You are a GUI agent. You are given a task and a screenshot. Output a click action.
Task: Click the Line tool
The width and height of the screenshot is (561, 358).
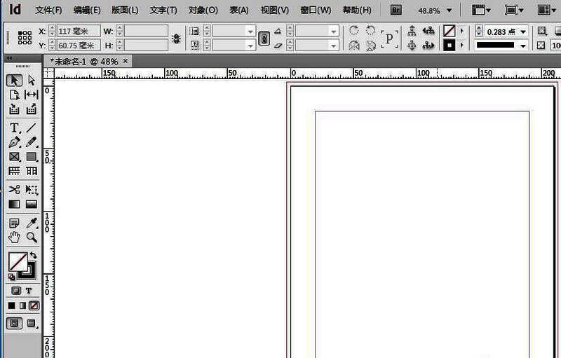coord(32,128)
